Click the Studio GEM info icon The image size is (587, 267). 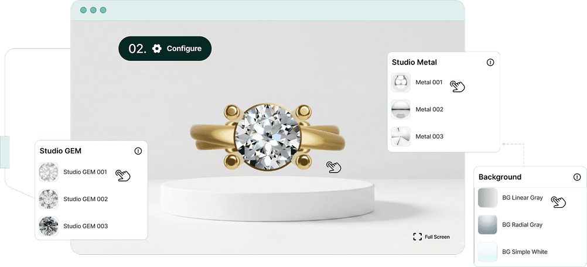coord(138,151)
